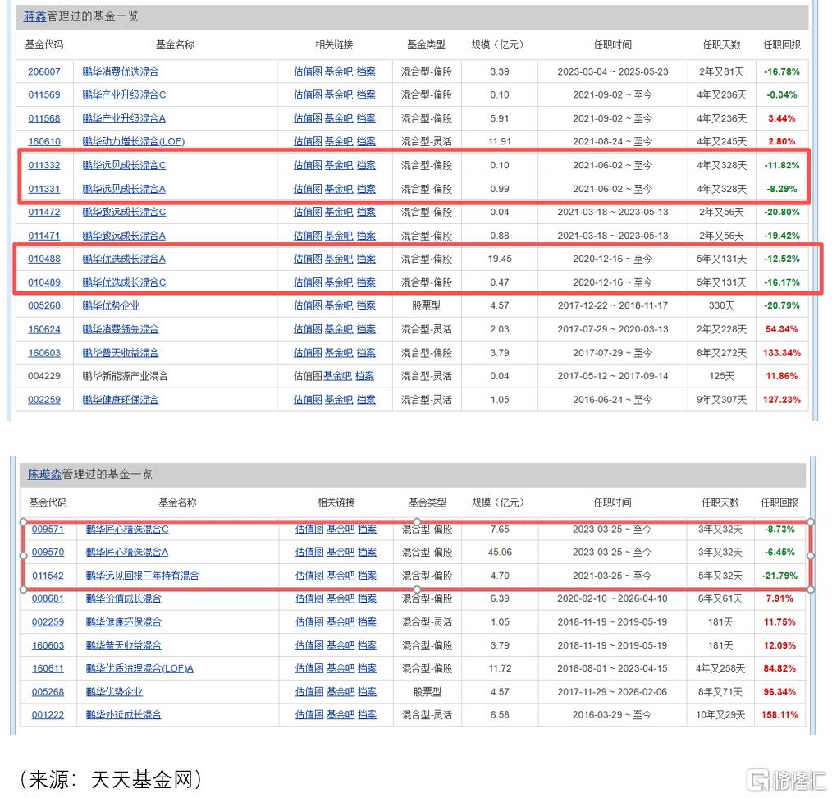Open fund code 008681
This screenshot has height=798, width=832.
click(48, 598)
